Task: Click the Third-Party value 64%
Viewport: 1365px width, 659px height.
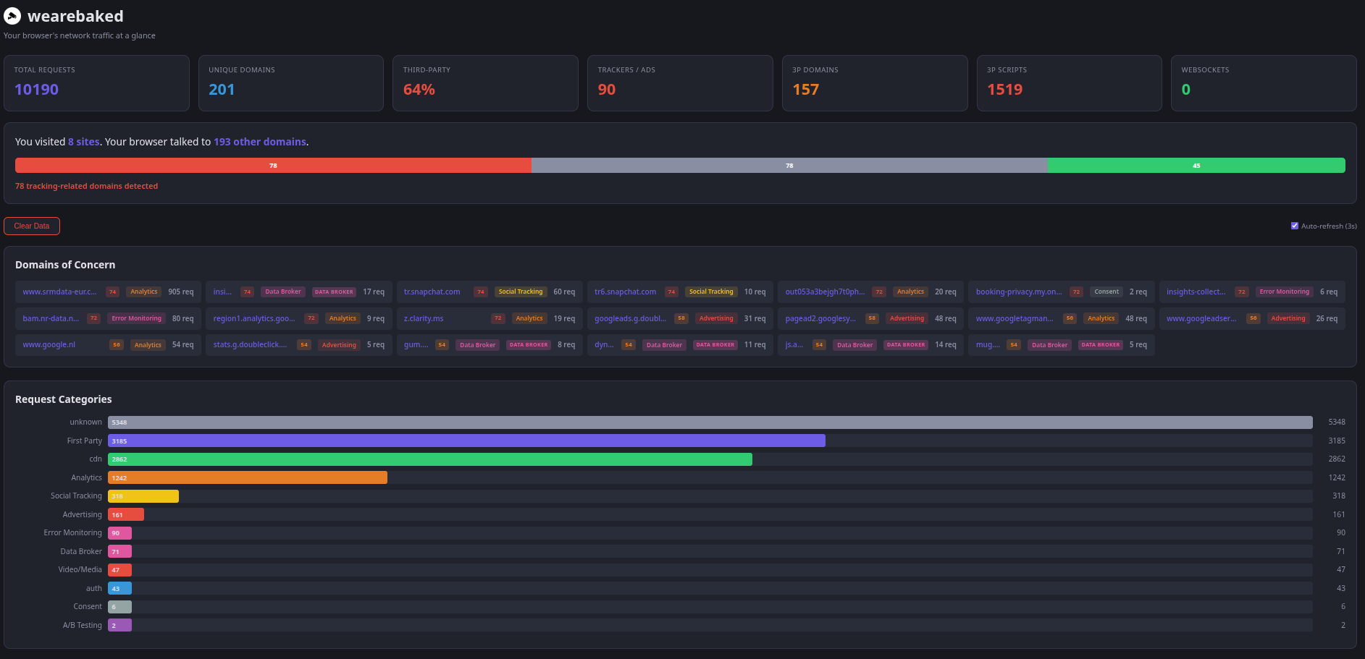Action: point(419,90)
